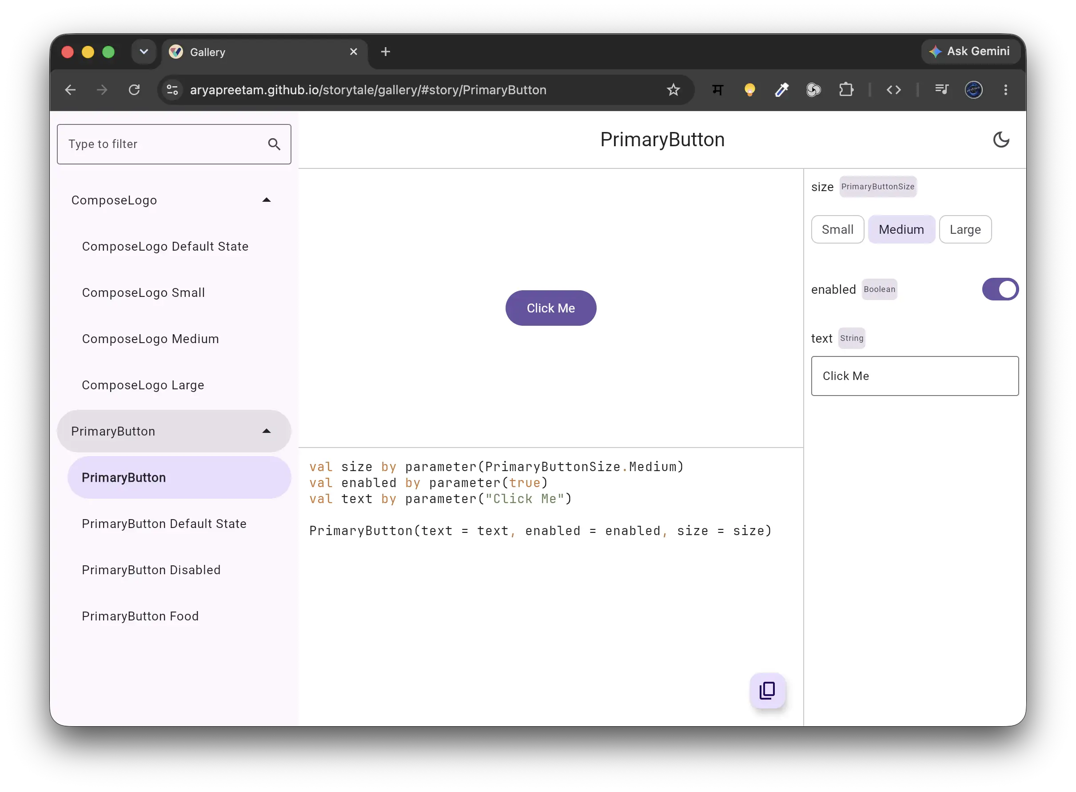This screenshot has width=1076, height=792.
Task: View site information icon in address bar
Action: tap(172, 90)
